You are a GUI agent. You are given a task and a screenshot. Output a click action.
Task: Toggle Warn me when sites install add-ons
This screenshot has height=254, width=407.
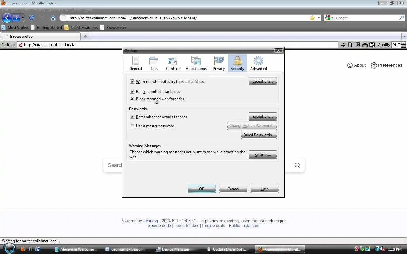(132, 82)
